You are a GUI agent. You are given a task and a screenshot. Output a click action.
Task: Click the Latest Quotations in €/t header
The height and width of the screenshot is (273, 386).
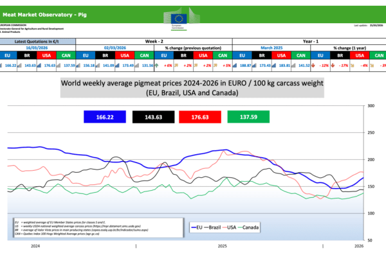click(x=37, y=42)
